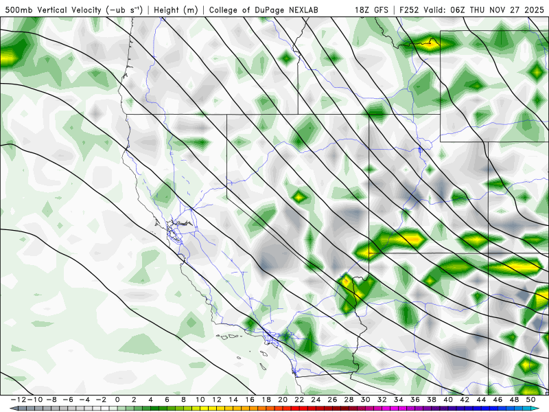Click the 'F252' forecast hour text
This screenshot has height=412, width=549.
[410, 10]
